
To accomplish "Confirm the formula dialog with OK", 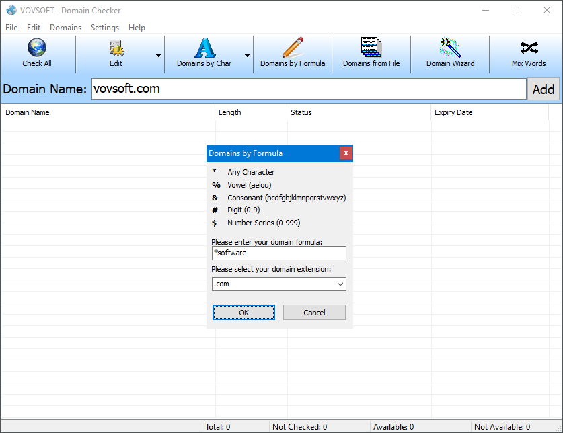I will [243, 313].
